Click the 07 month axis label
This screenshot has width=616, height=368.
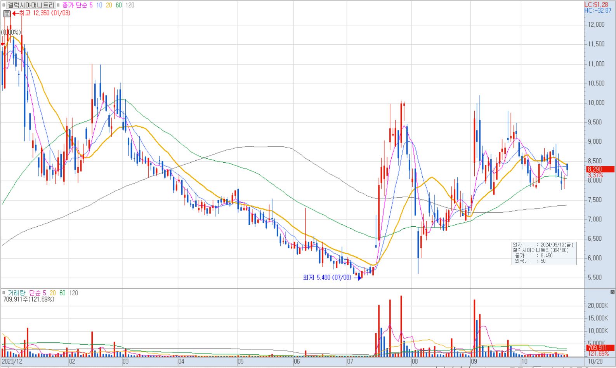[x=350, y=361]
